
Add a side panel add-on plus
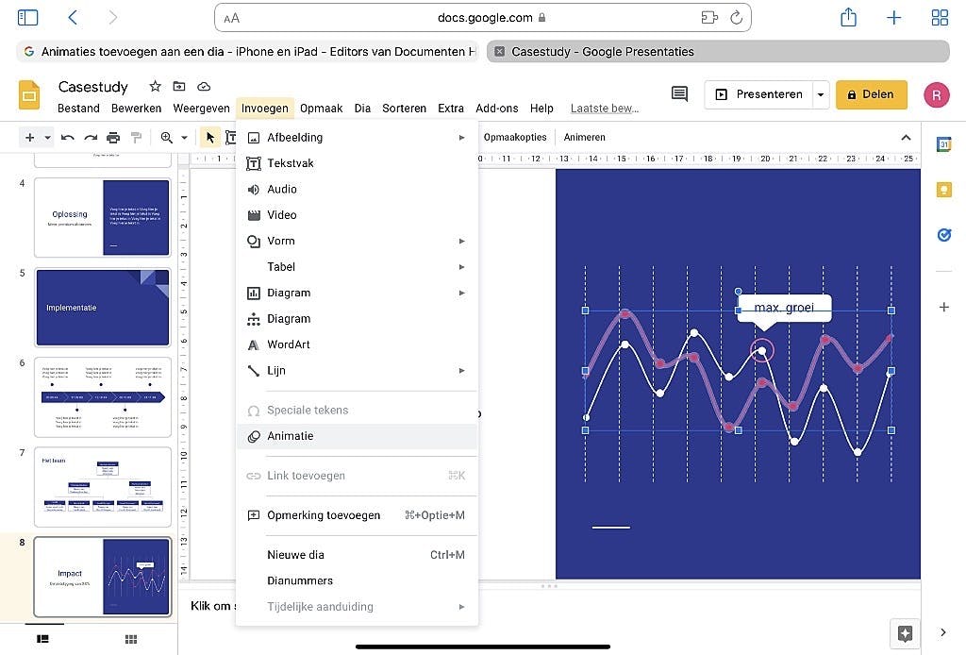point(943,307)
